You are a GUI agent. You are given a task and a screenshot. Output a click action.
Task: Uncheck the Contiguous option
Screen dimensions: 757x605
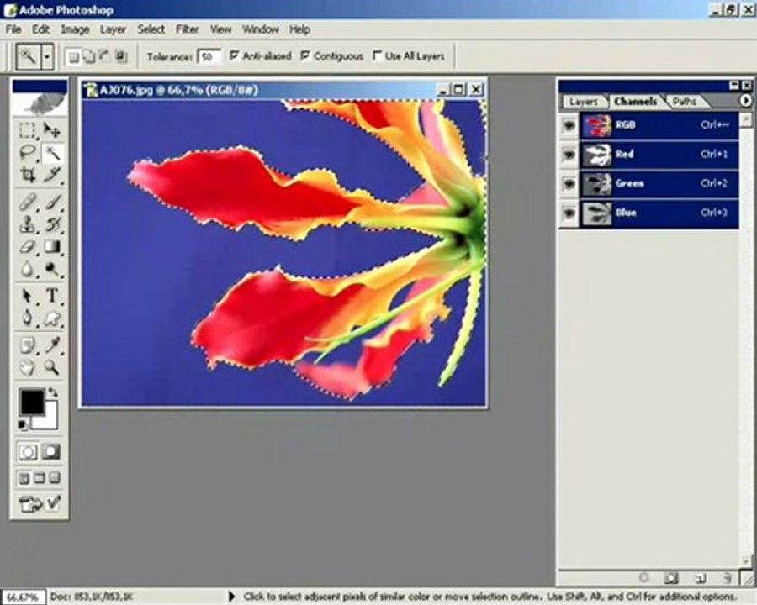305,56
